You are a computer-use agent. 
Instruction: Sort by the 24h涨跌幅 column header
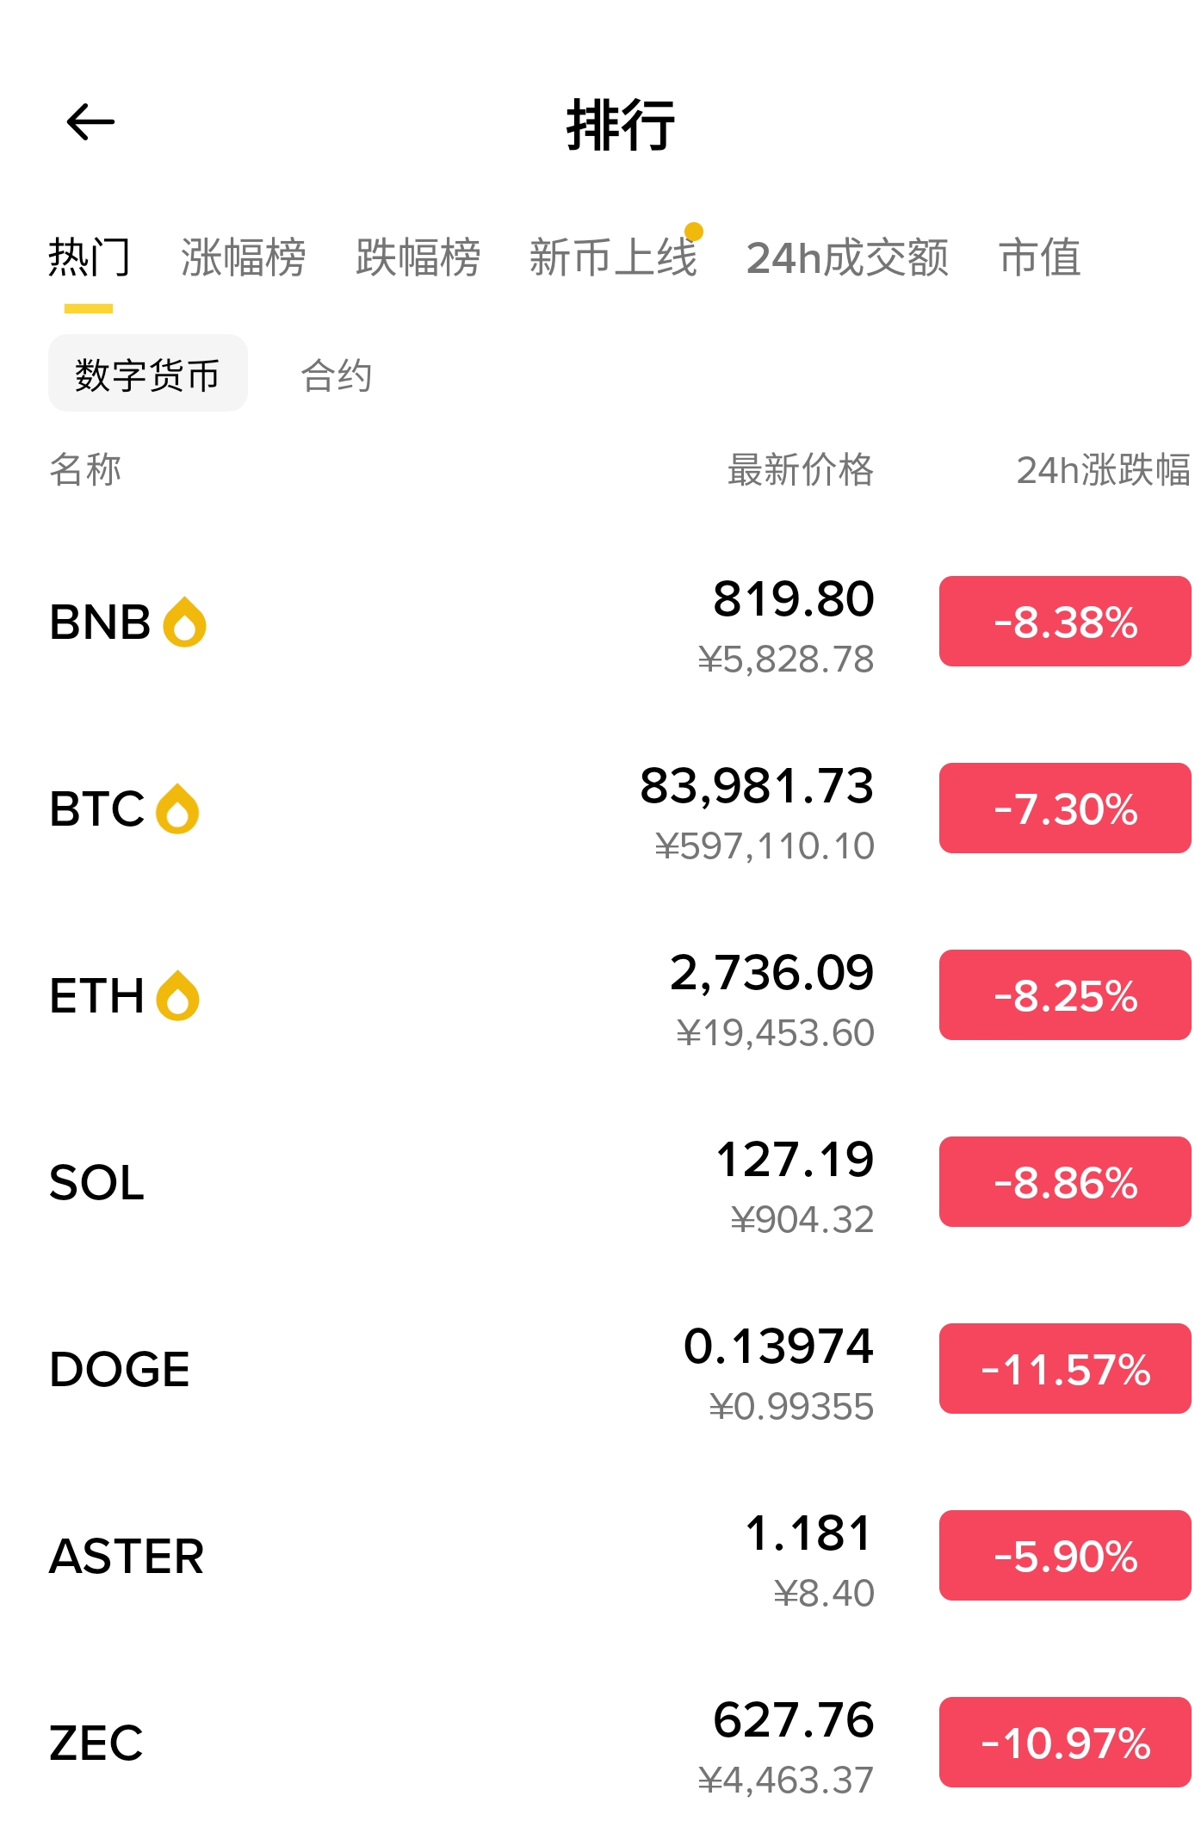tap(1103, 470)
